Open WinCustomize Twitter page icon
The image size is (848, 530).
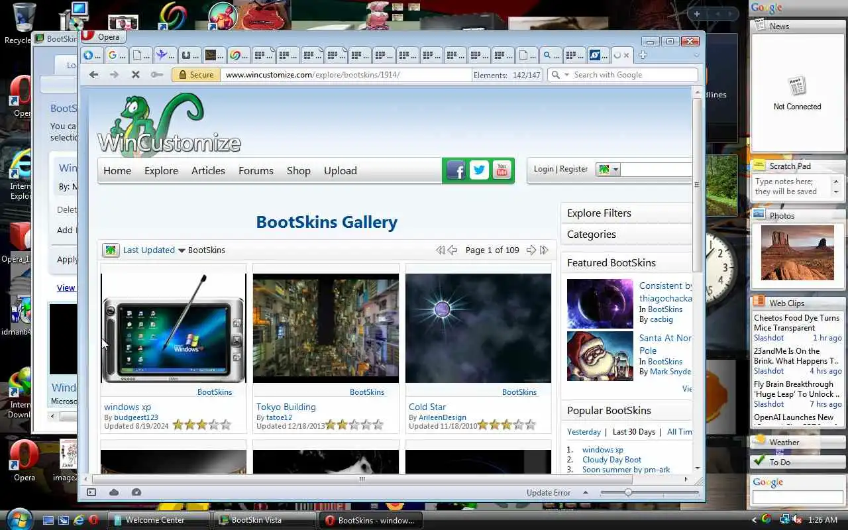(x=479, y=170)
